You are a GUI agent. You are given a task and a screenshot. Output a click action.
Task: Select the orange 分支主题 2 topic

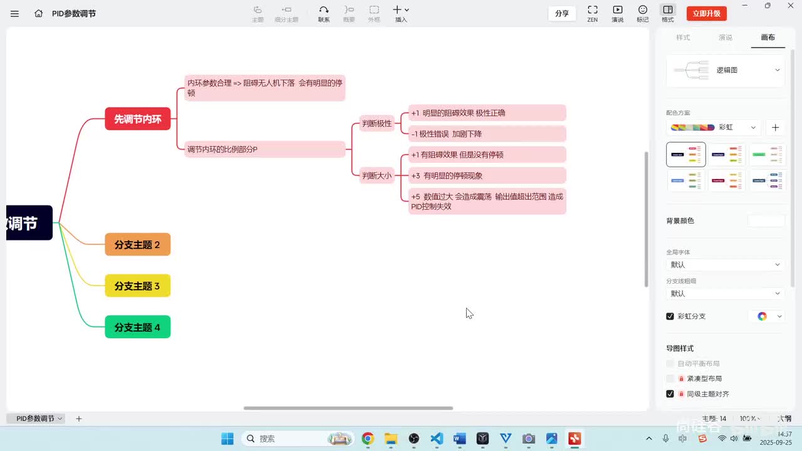[138, 245]
